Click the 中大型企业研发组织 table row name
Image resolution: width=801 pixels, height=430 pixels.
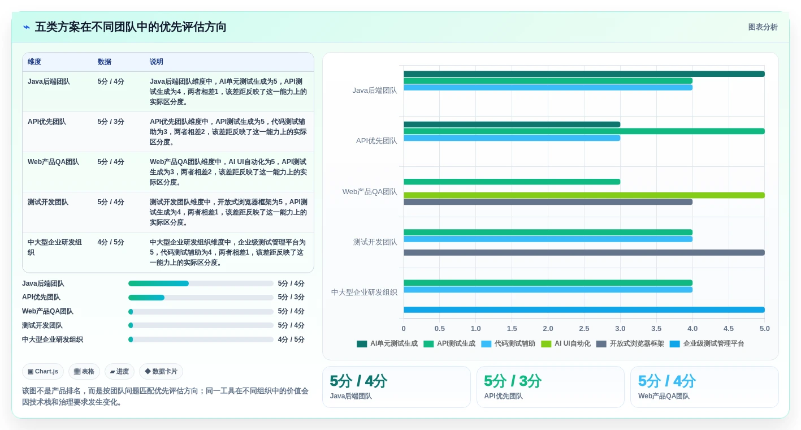55,247
